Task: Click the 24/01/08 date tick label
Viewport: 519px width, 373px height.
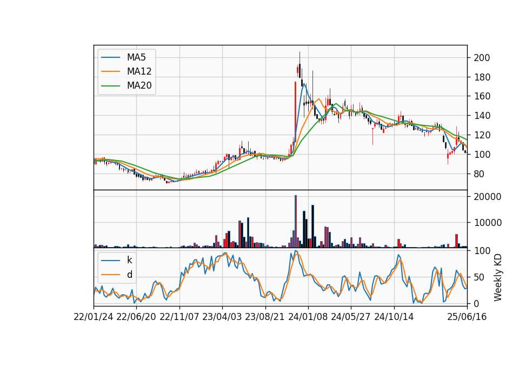Action: 308,317
